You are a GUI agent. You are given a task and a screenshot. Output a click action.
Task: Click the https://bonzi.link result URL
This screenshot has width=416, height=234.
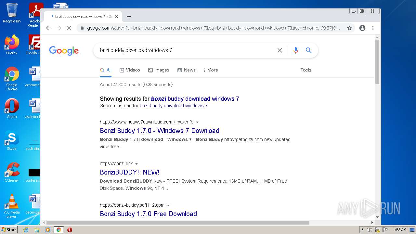coord(116,164)
